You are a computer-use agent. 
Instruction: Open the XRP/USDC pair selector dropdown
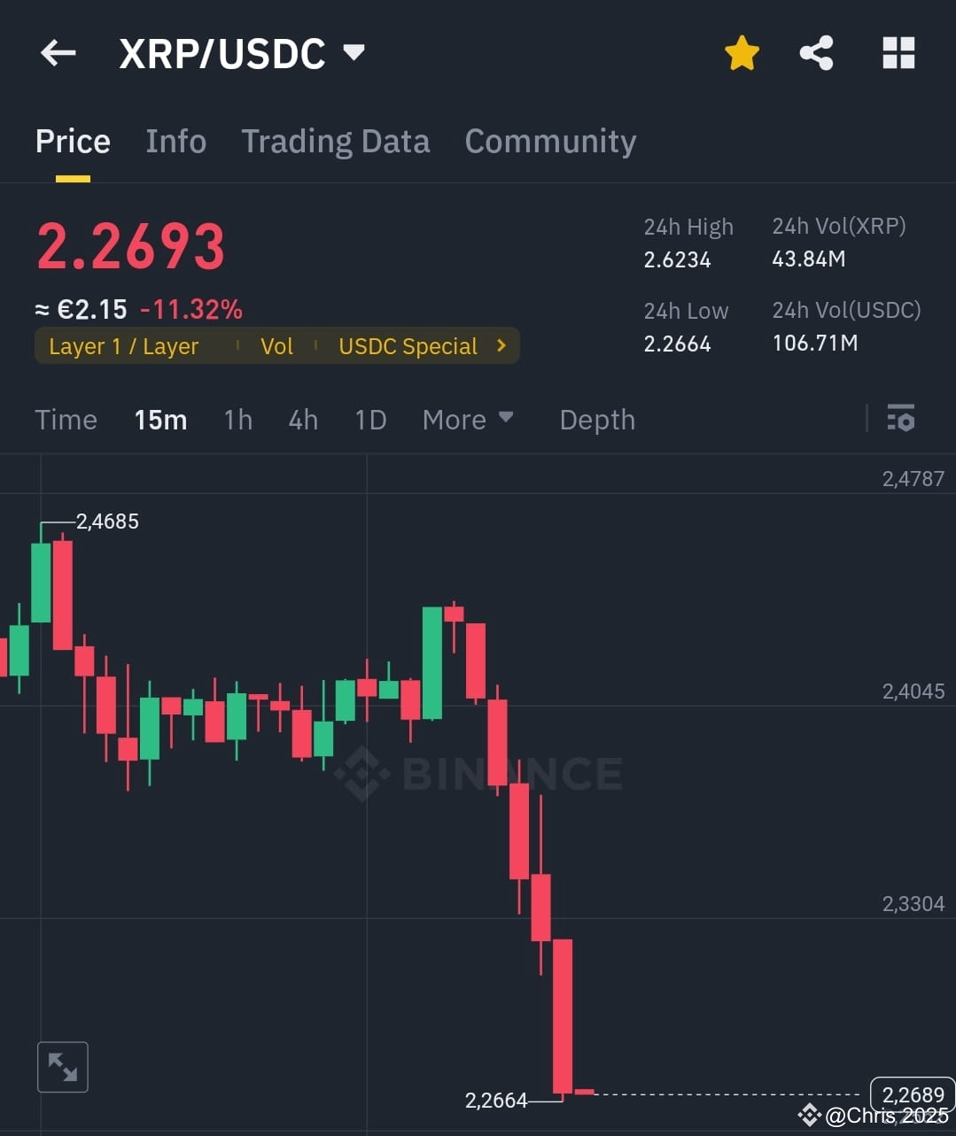352,52
